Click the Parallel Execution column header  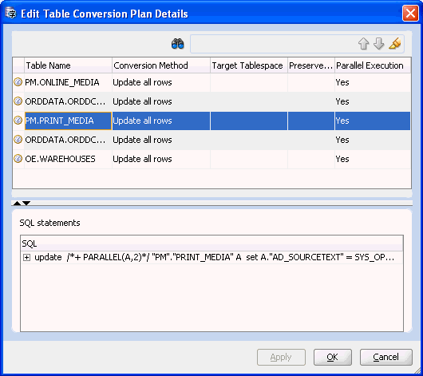tap(373, 65)
